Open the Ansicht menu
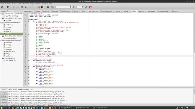Viewport: 195px width, 109px height. 20,4
